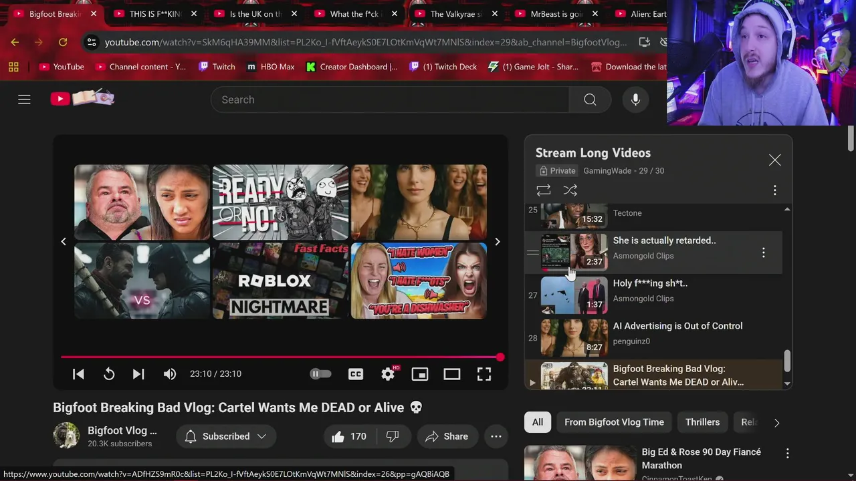Open 'ROBLOX NIGHTMARE' endscreen thumbnail
Viewport: 856px width, 481px height.
[x=280, y=281]
